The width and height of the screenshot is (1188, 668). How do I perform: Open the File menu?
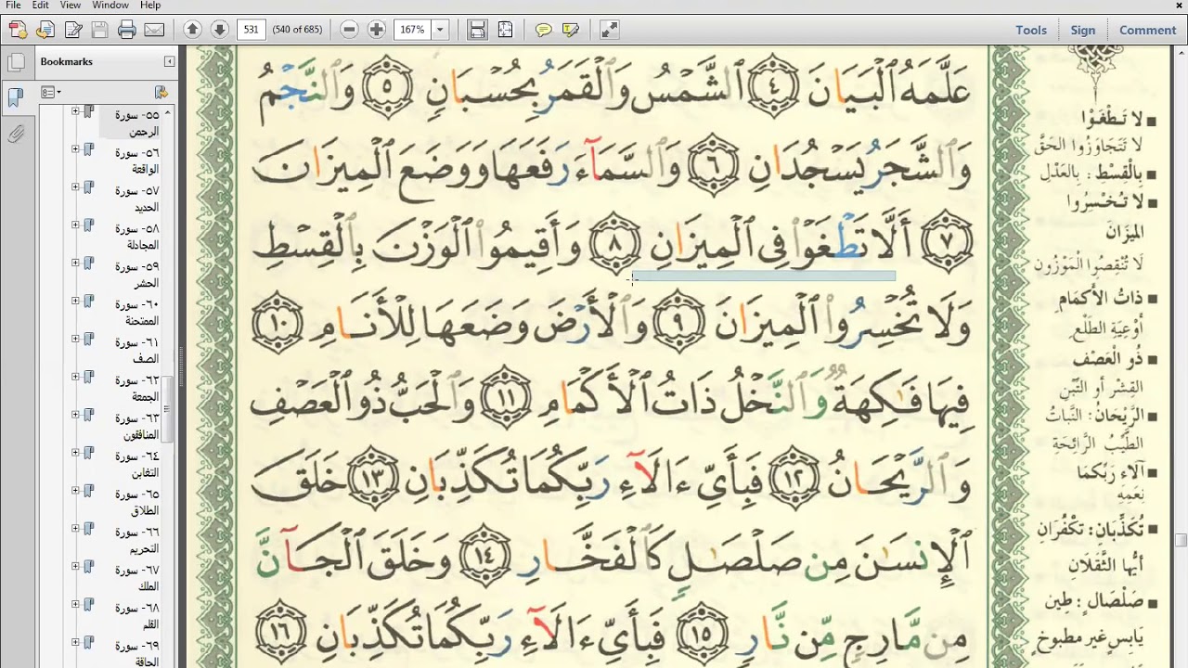click(13, 6)
